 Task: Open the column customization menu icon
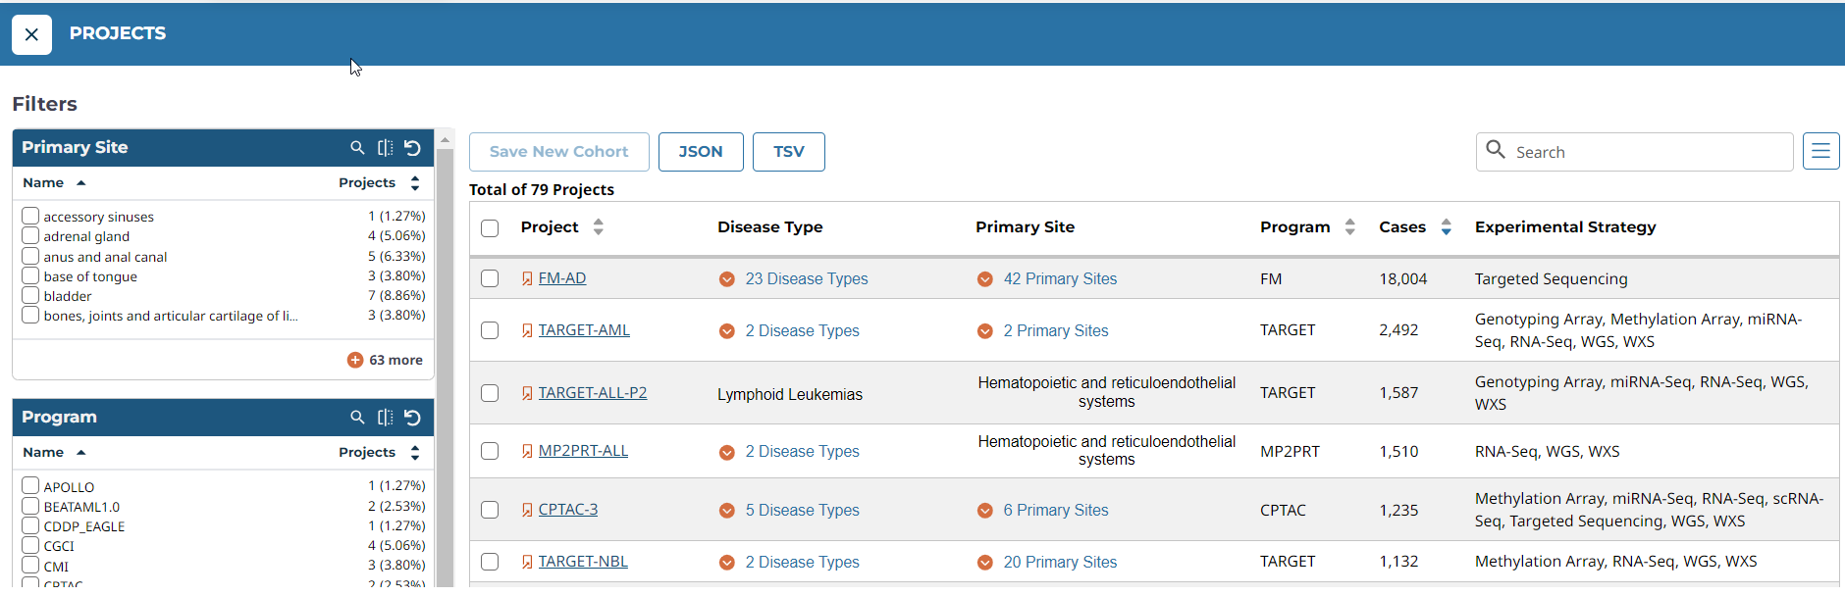pos(1820,151)
